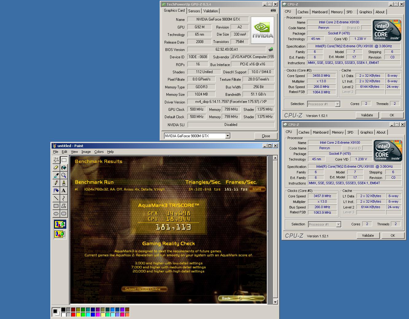
Task: Choose the Pencil tool in Paint
Action: pos(56,183)
